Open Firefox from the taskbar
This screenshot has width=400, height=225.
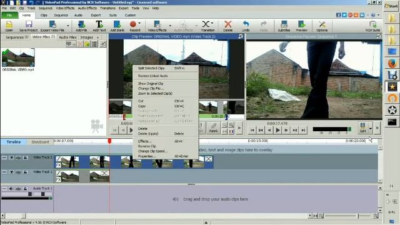[392, 62]
